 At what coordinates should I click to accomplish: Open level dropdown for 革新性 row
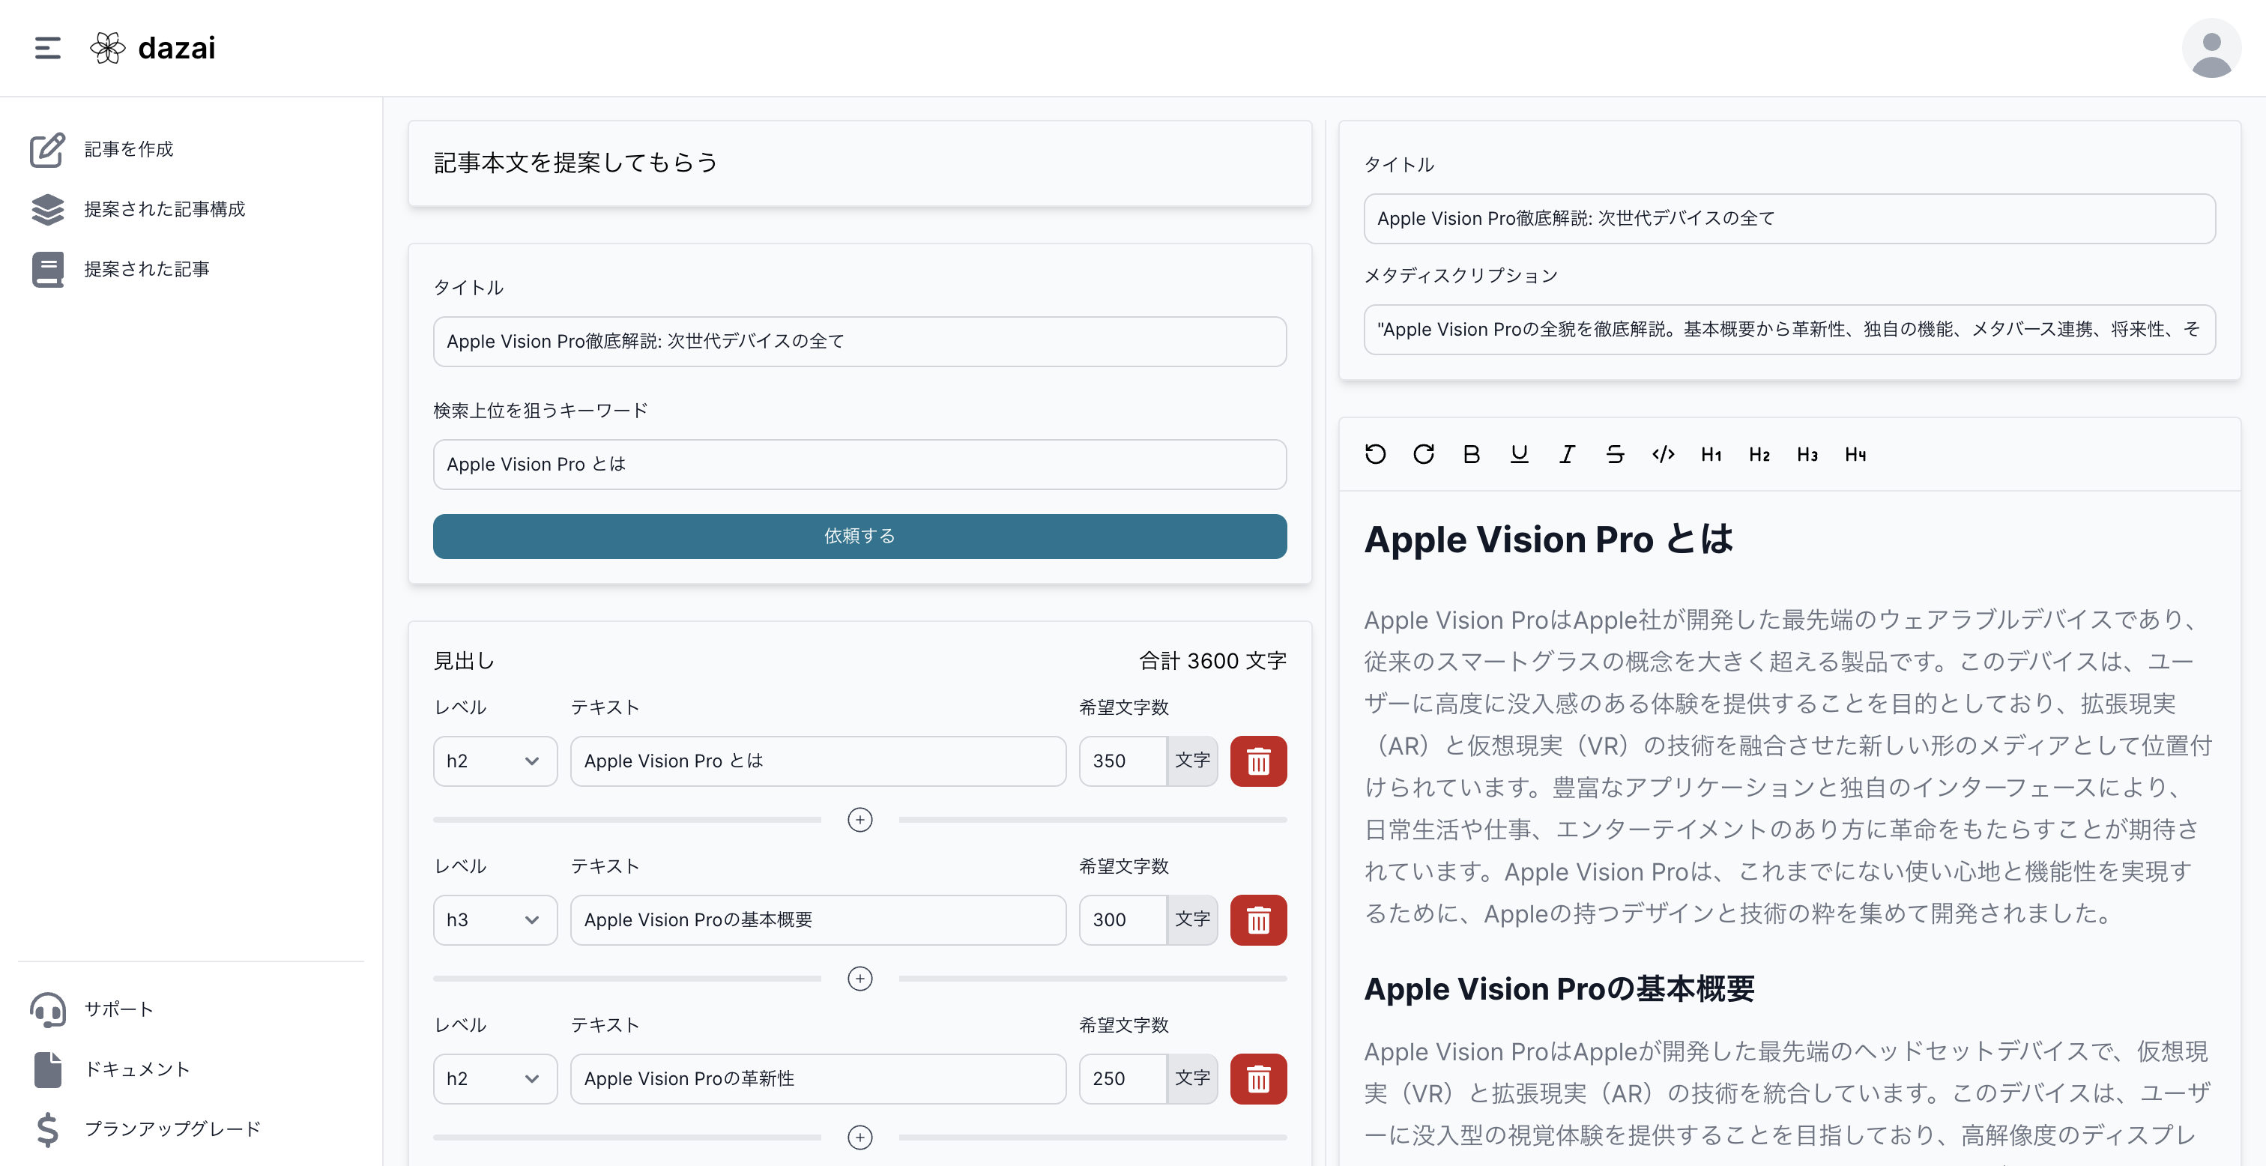pos(495,1079)
